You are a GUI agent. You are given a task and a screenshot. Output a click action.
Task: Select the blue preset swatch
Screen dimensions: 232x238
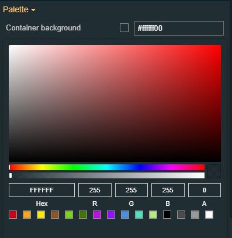click(x=125, y=215)
